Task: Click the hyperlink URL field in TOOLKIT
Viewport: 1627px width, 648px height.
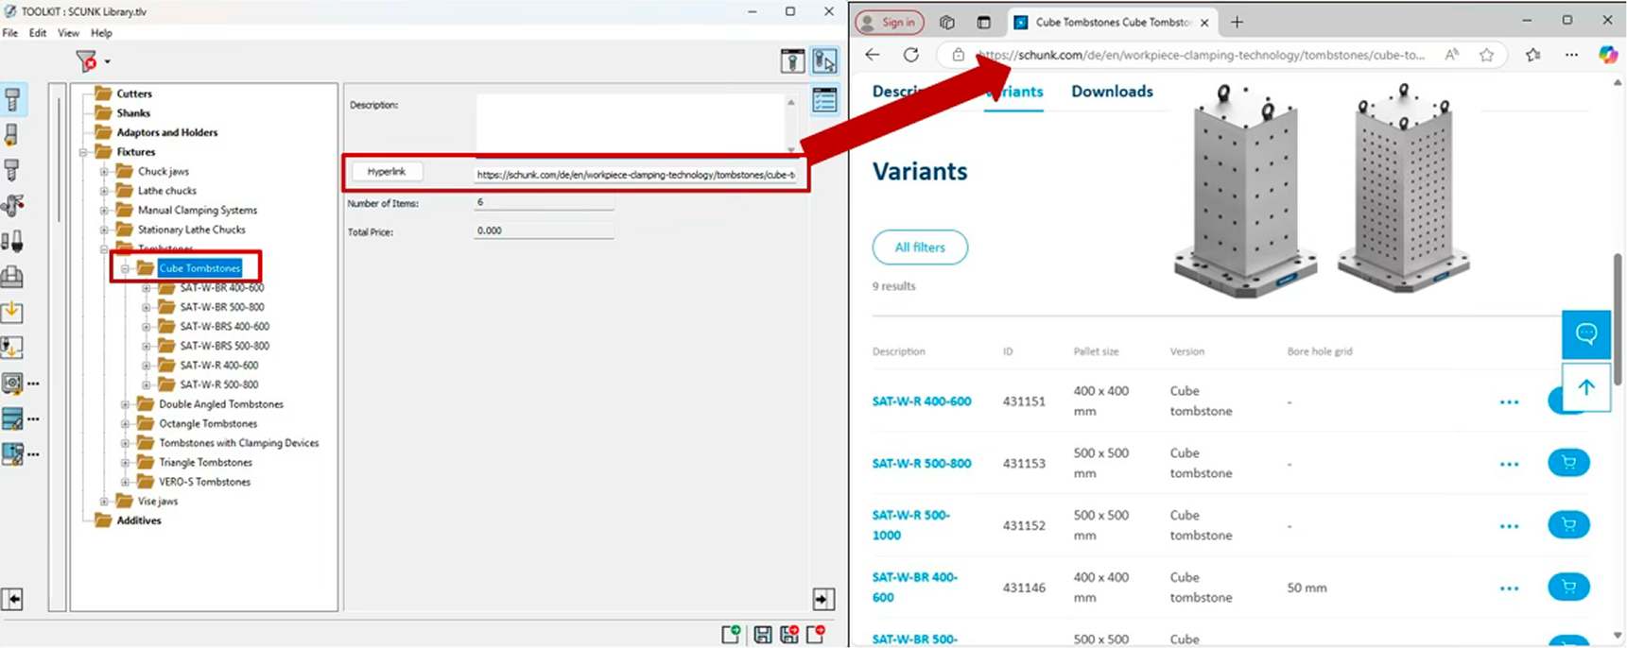Action: [x=635, y=175]
